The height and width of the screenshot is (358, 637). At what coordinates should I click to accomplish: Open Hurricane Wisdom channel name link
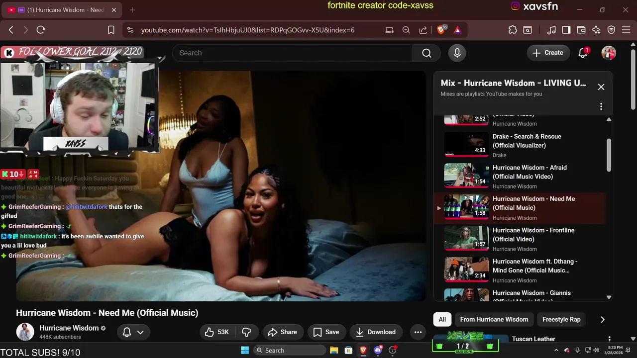click(69, 328)
